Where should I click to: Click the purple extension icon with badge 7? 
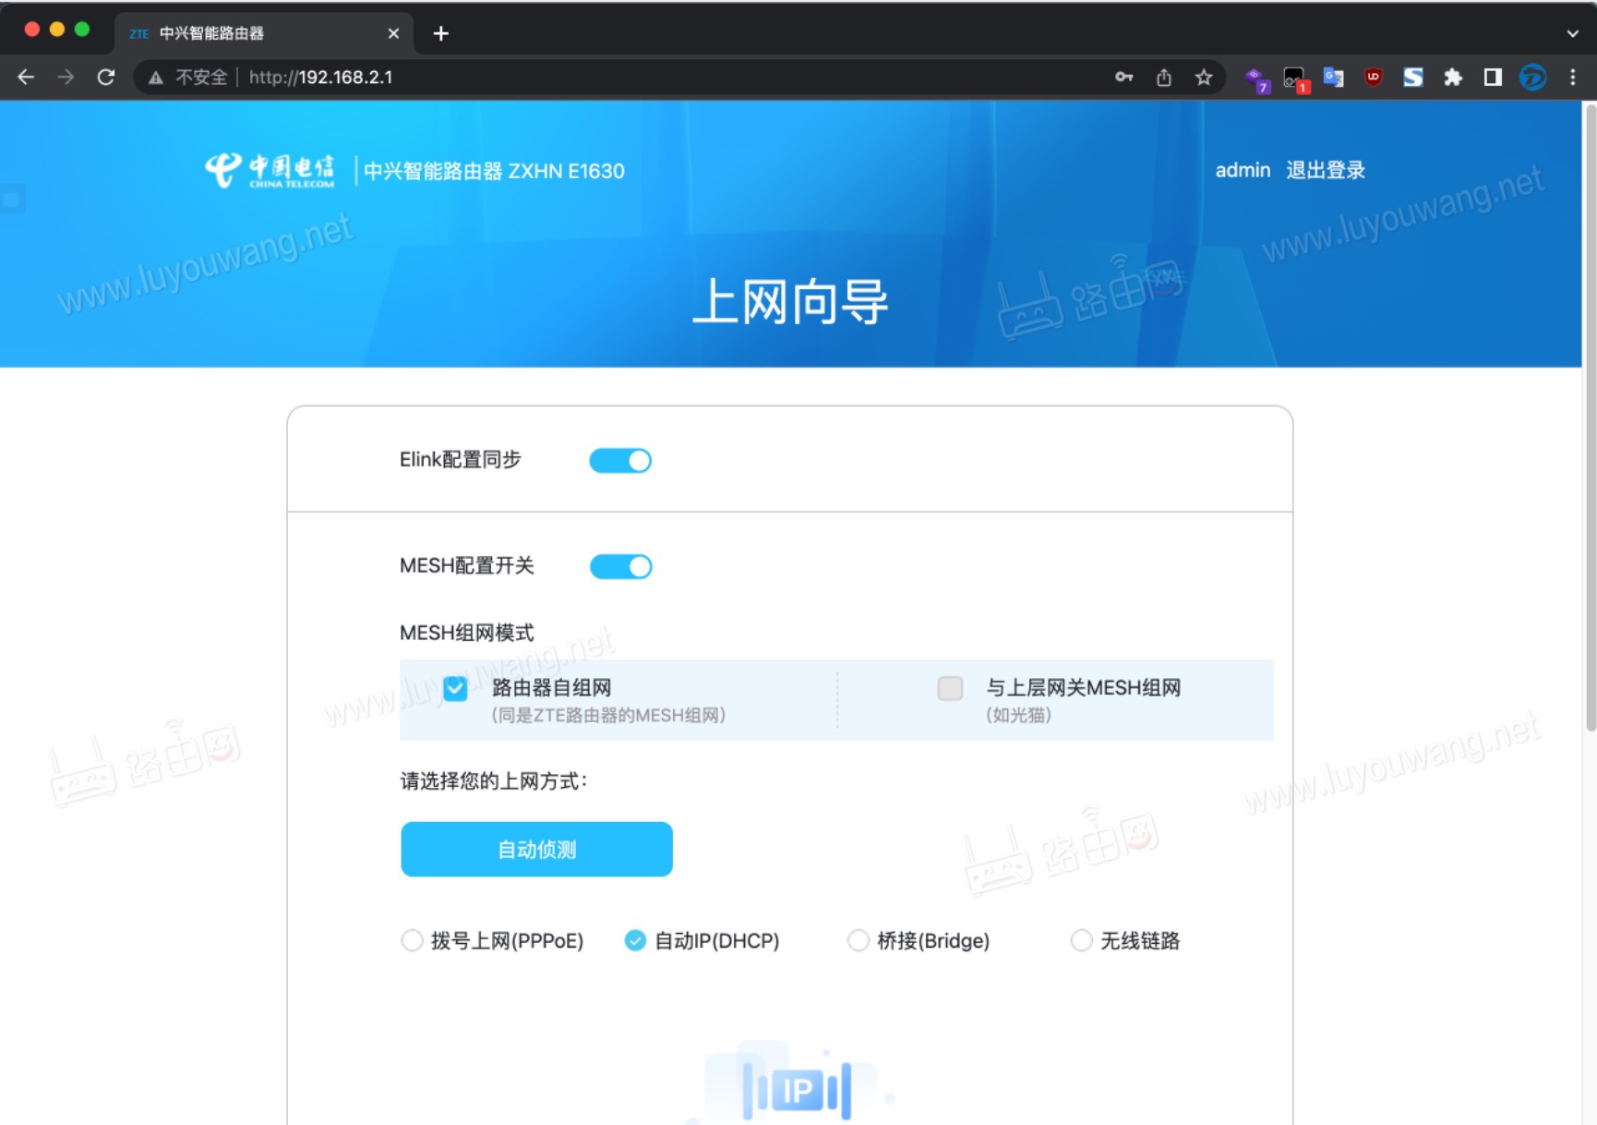pos(1255,78)
